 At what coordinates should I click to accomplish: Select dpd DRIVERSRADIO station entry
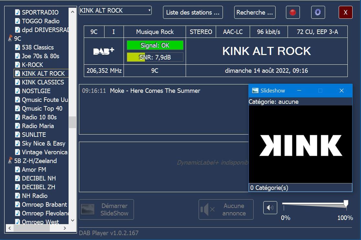click(45, 30)
